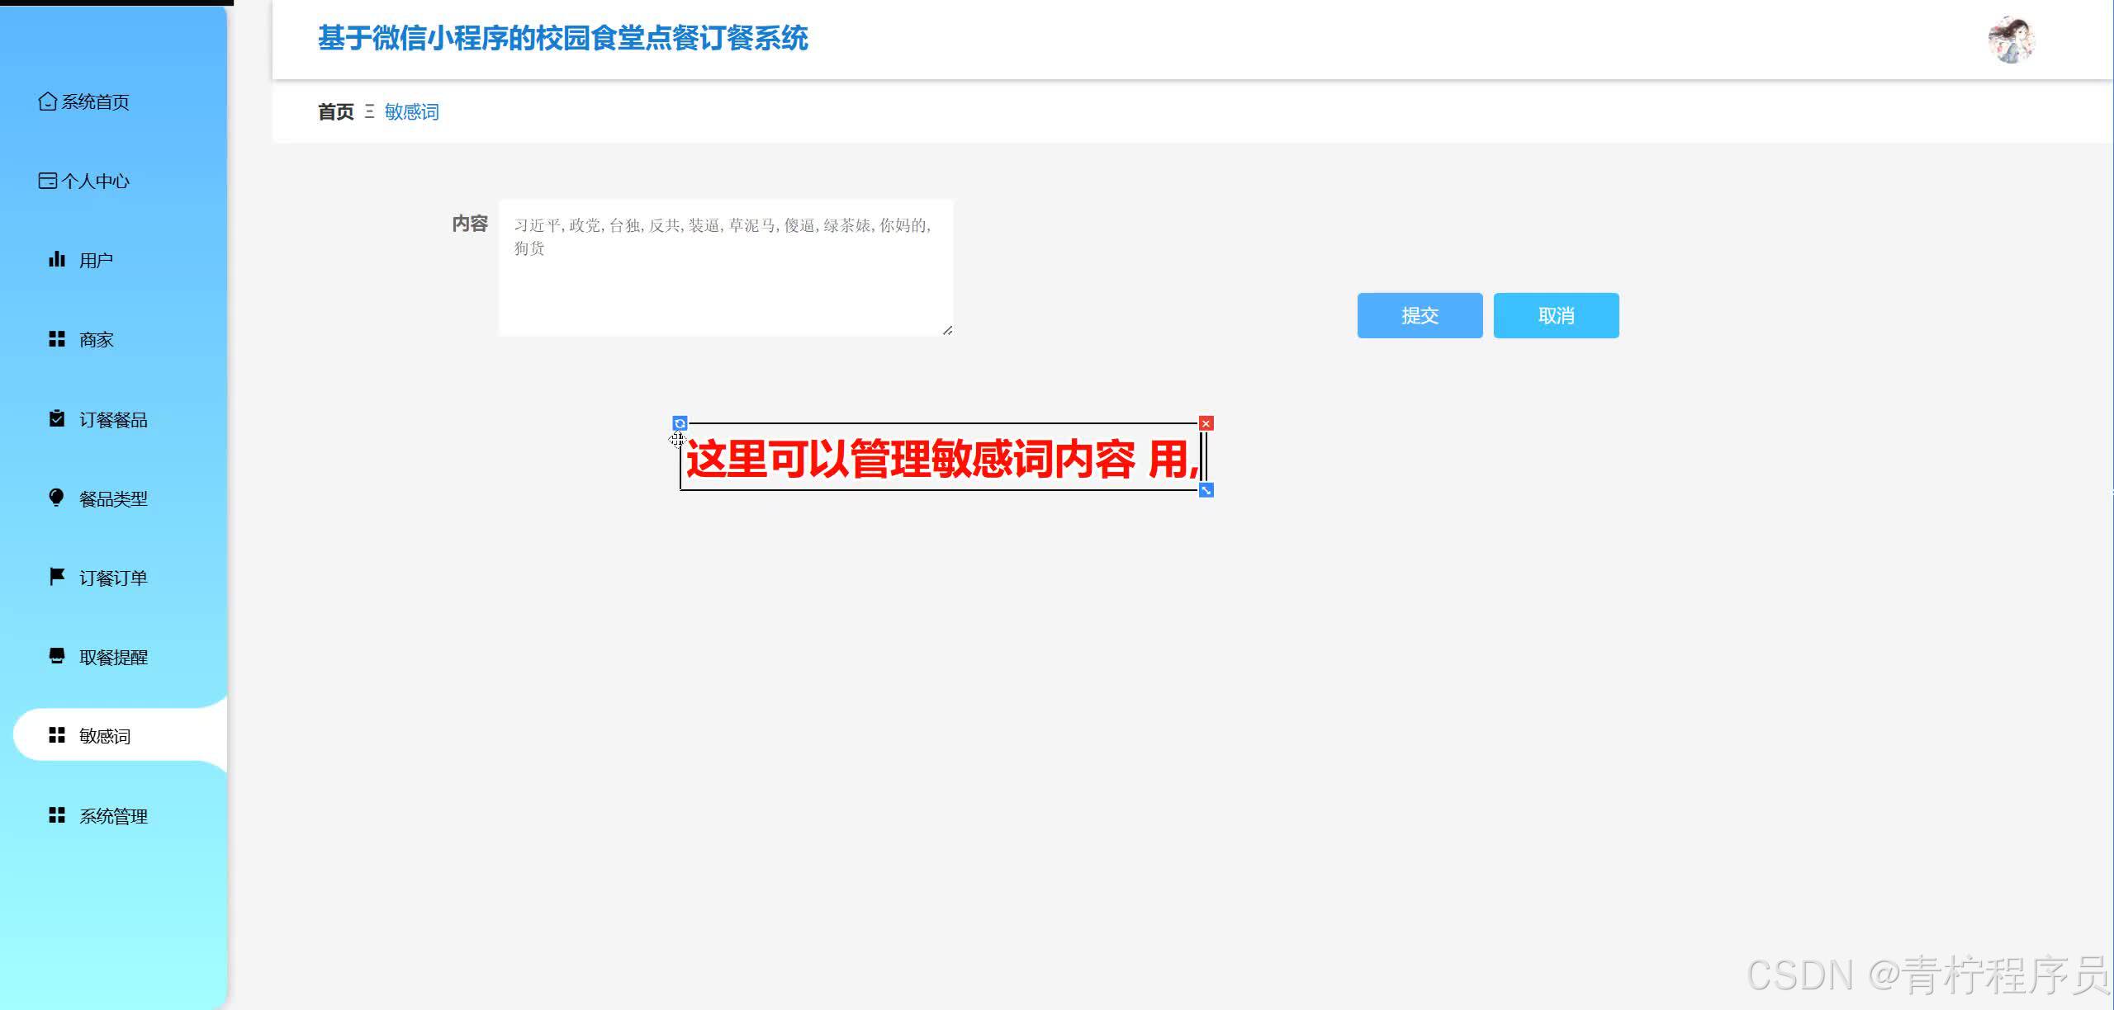Click the 商家 grid icon
2114x1010 pixels.
coord(55,338)
